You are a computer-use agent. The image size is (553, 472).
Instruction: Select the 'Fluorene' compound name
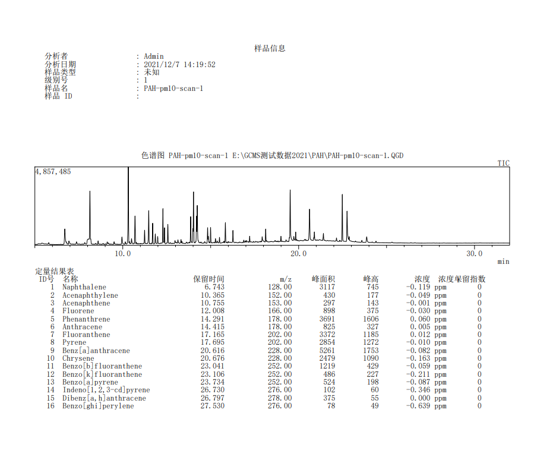(78, 311)
